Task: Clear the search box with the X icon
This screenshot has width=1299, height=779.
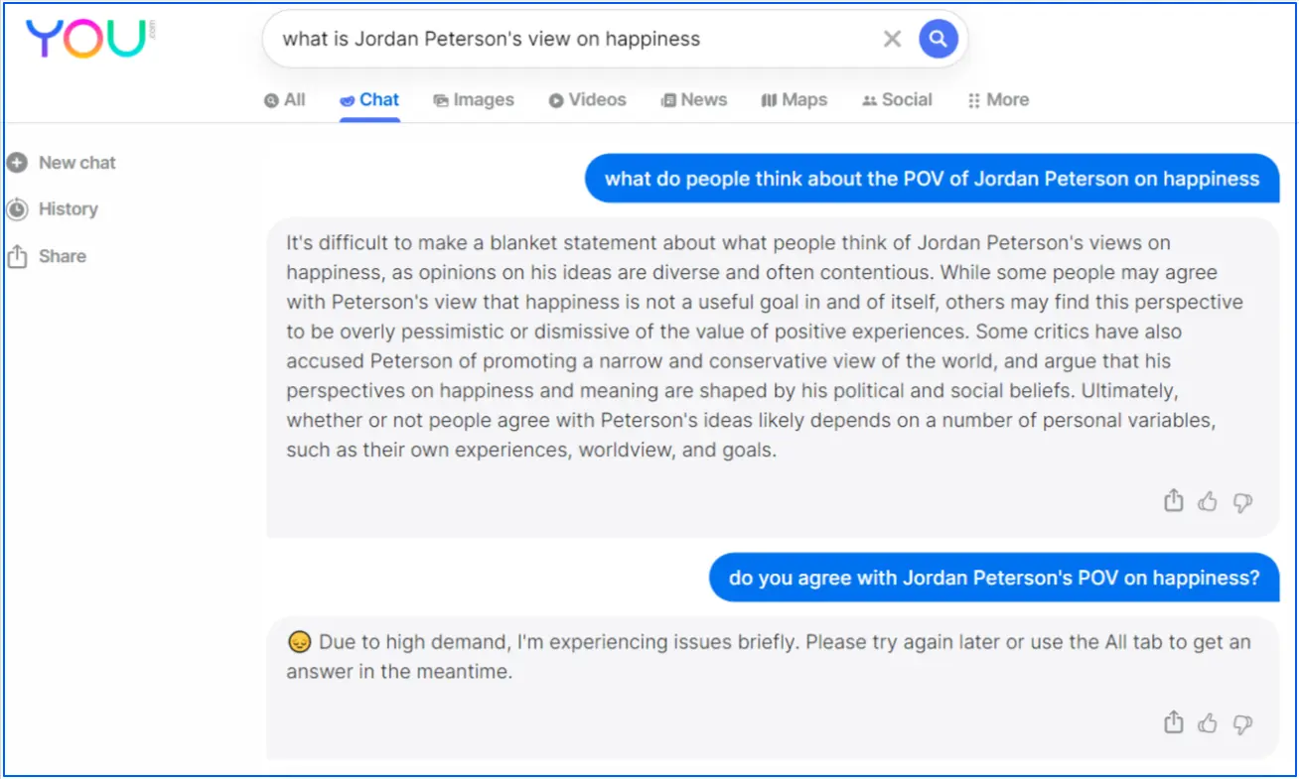Action: [x=892, y=39]
